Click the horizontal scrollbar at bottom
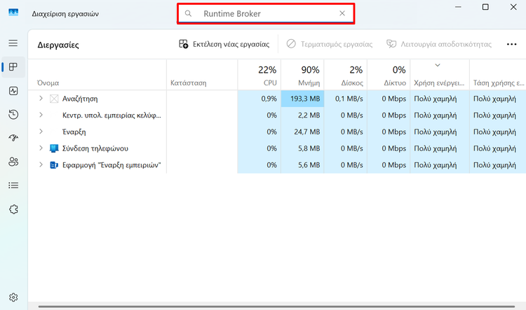This screenshot has height=310, width=526. [276, 307]
